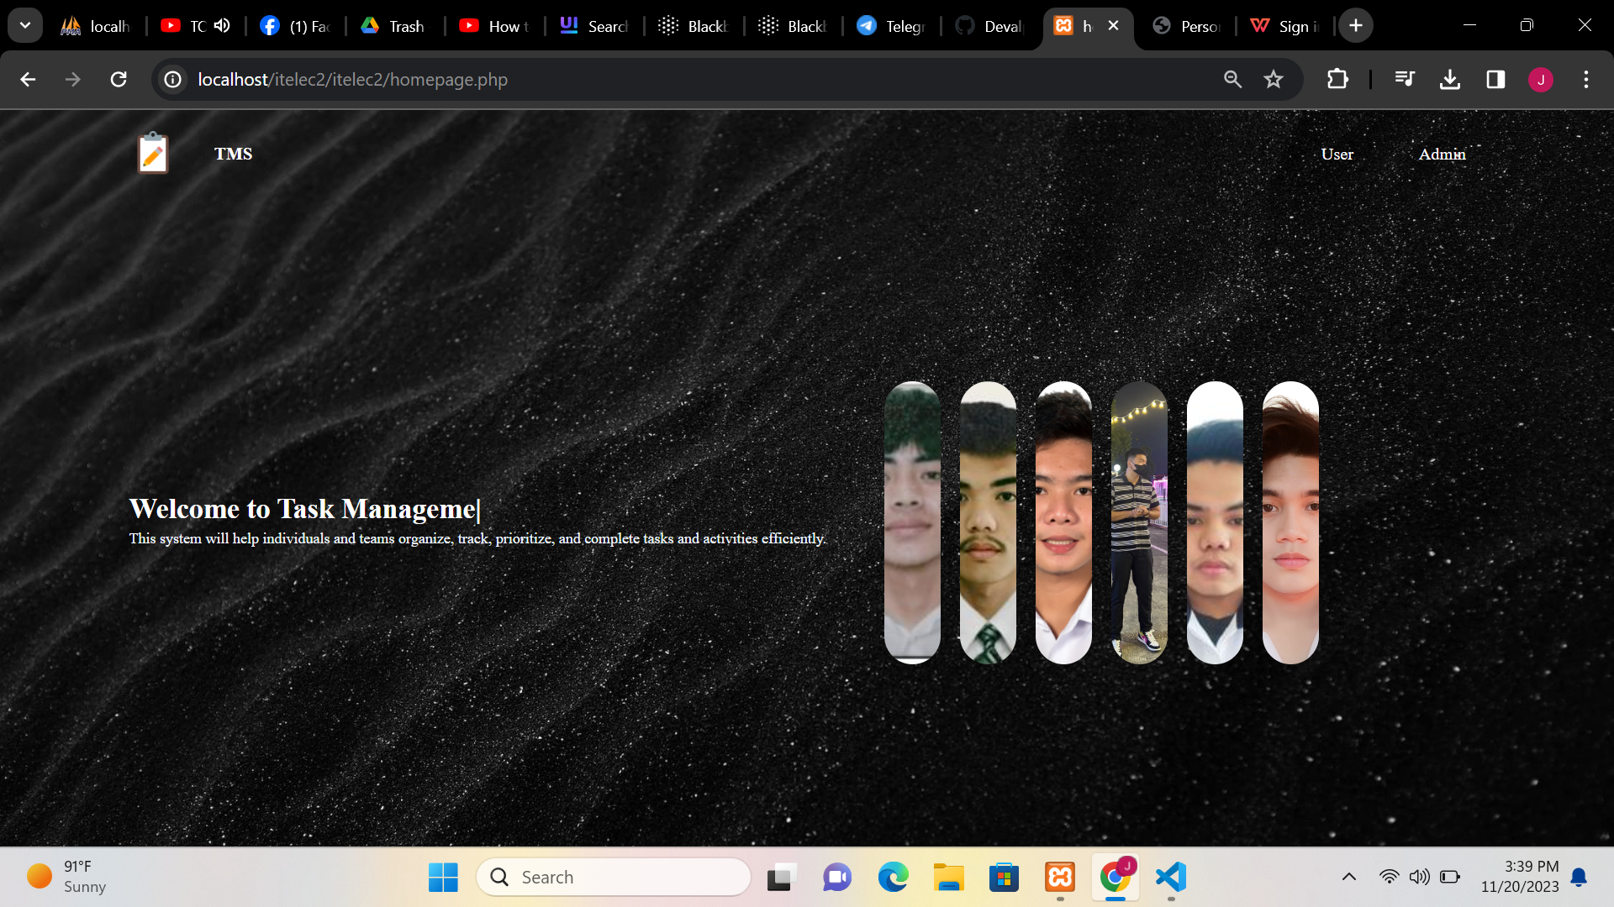Reload the current page
This screenshot has height=907, width=1614.
119,80
